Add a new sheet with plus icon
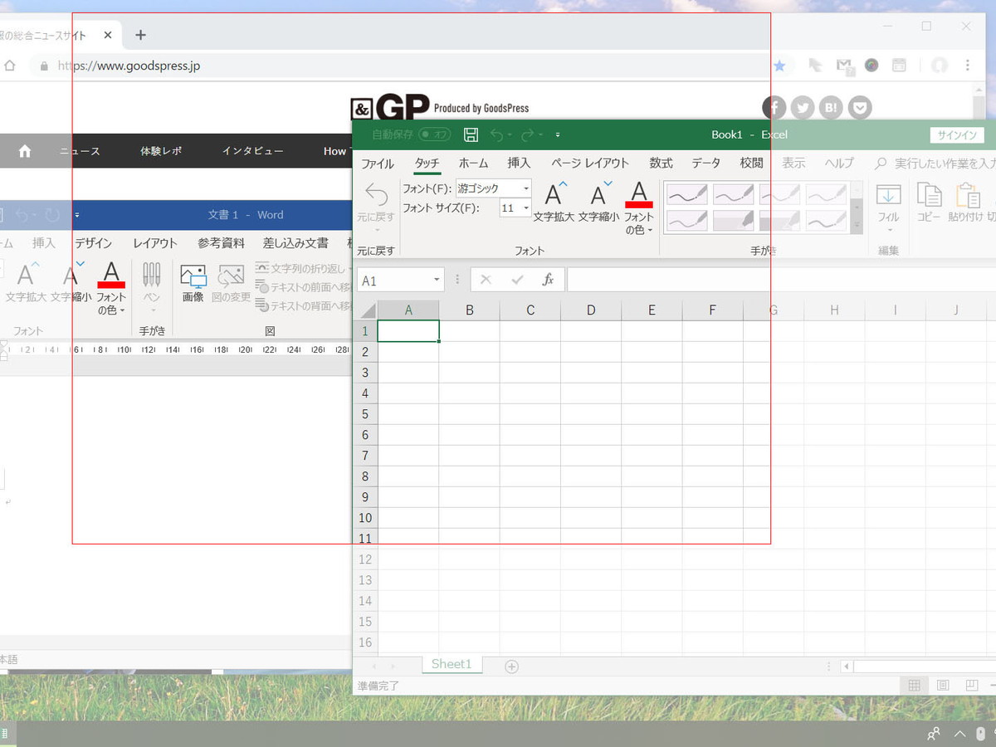Viewport: 996px width, 747px height. [x=512, y=666]
